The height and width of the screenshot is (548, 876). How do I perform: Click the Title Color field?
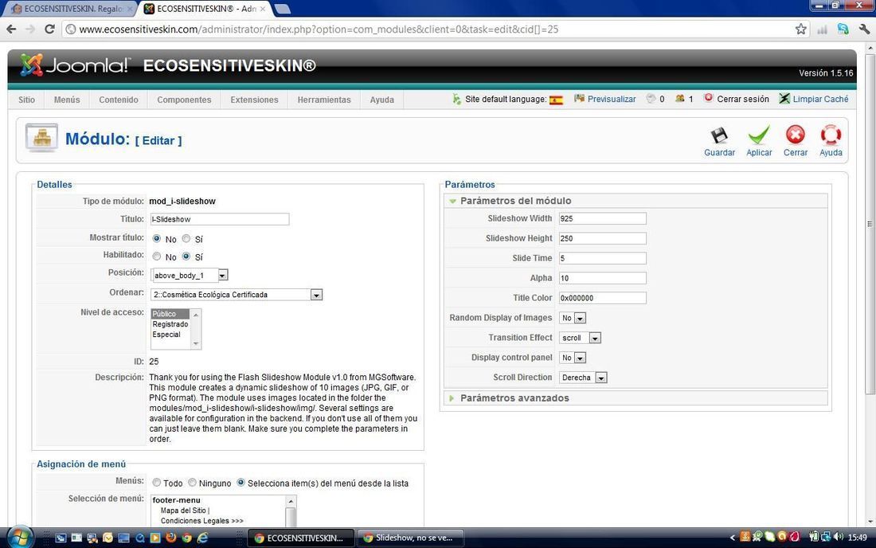point(602,298)
